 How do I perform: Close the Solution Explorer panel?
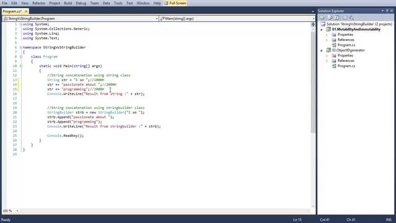392,11
